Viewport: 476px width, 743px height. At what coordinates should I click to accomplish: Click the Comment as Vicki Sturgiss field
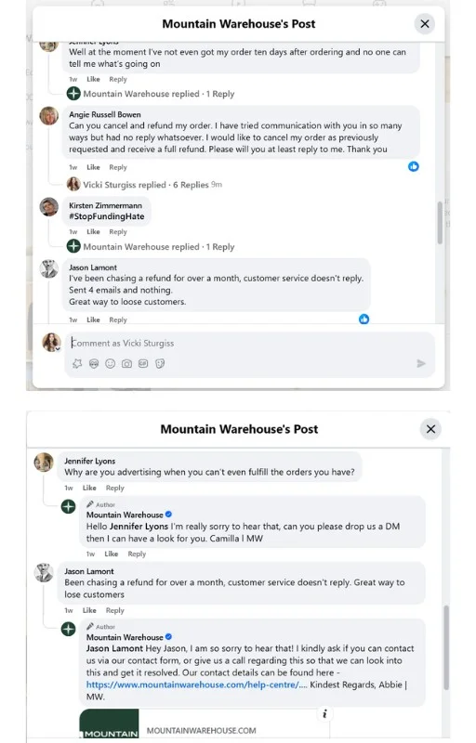click(x=249, y=343)
